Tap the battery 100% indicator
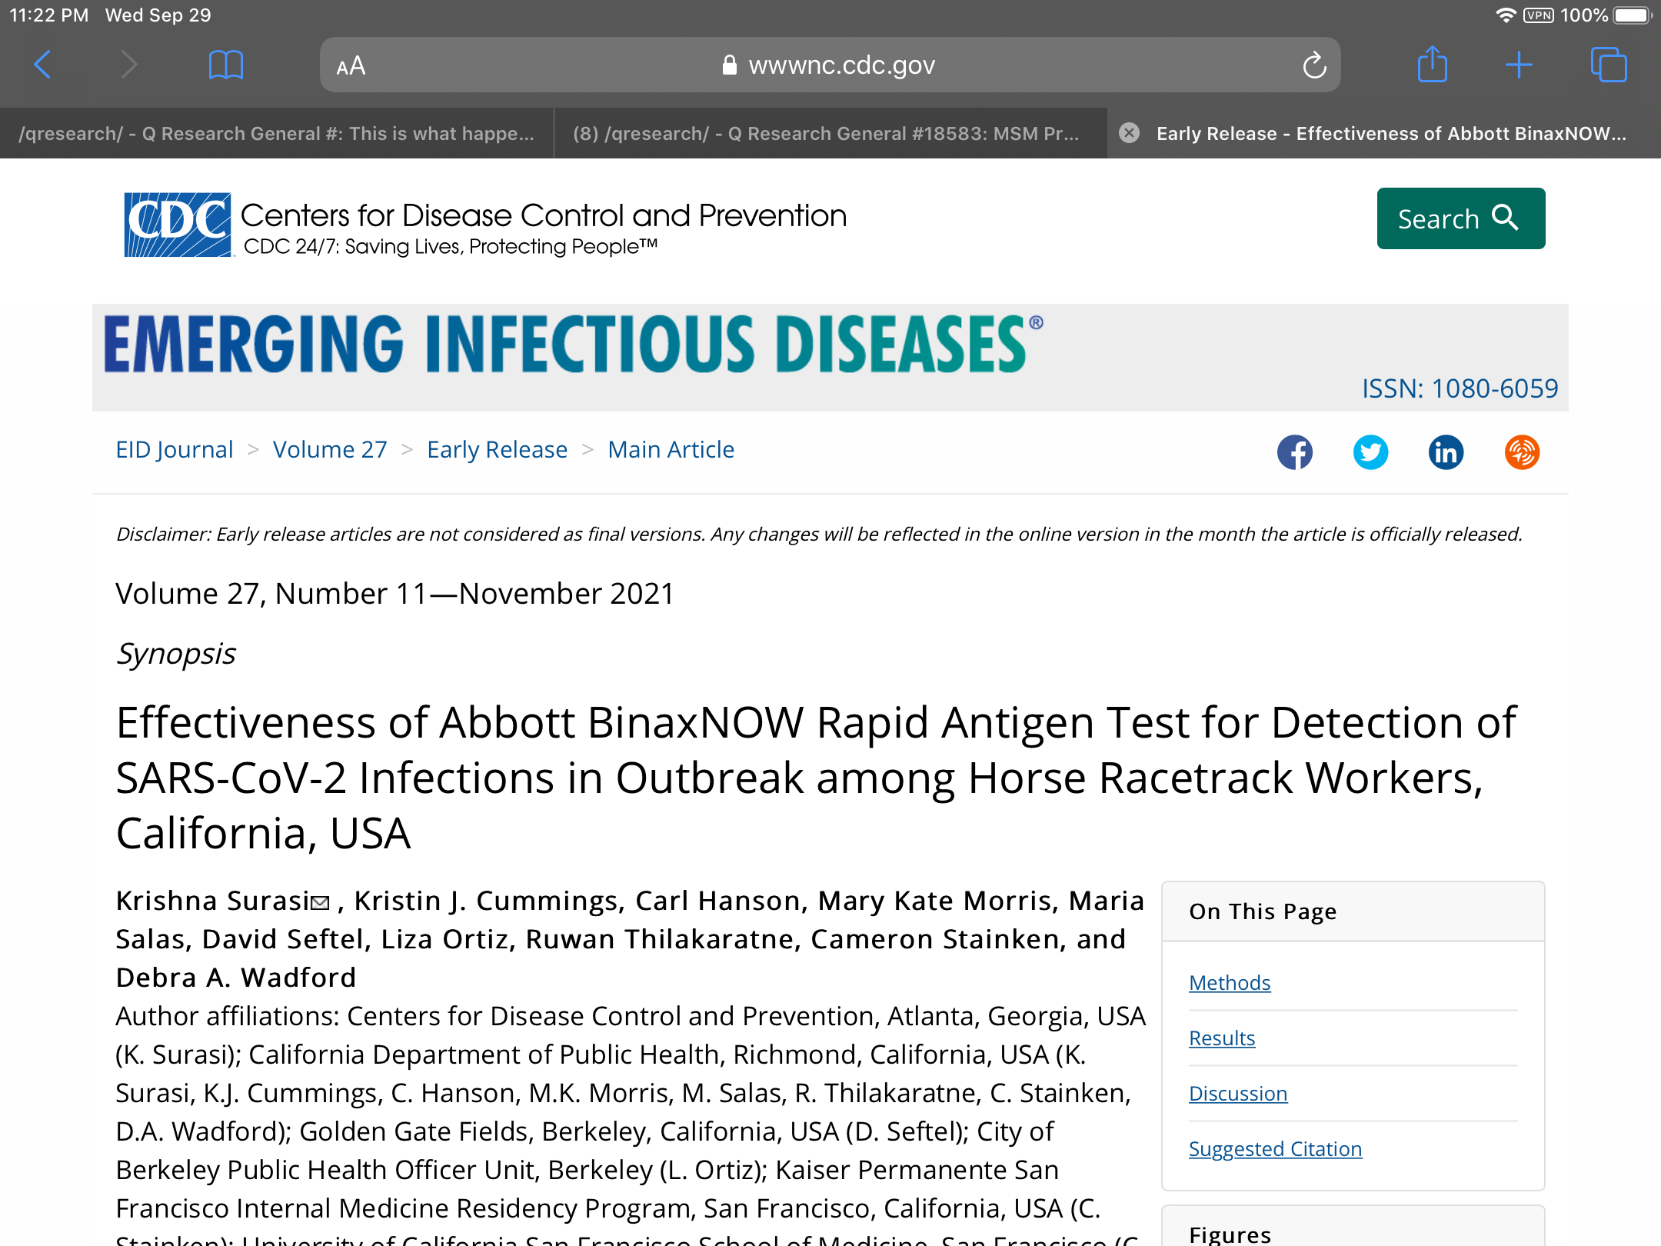Image resolution: width=1661 pixels, height=1246 pixels. tap(1606, 15)
